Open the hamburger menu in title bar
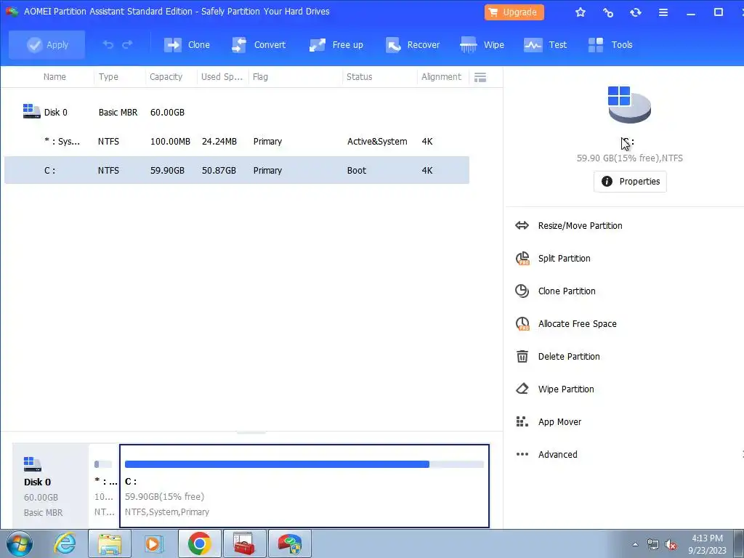This screenshot has height=558, width=744. point(663,12)
